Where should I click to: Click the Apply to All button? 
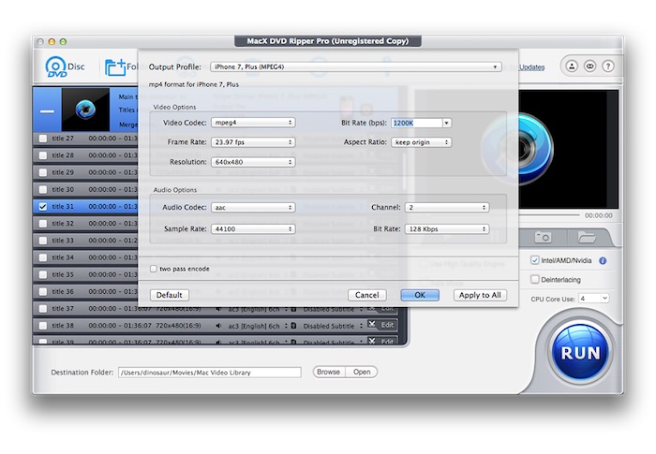tap(480, 295)
